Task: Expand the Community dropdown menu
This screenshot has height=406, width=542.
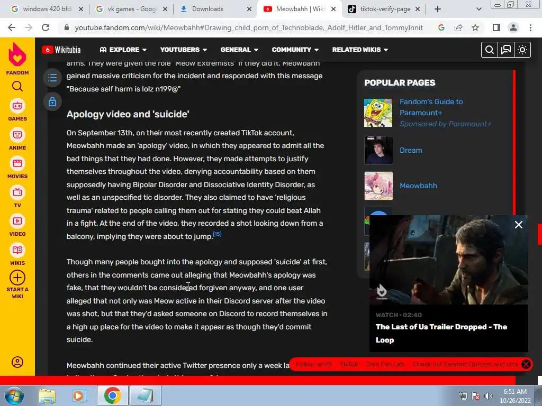Action: tap(295, 50)
